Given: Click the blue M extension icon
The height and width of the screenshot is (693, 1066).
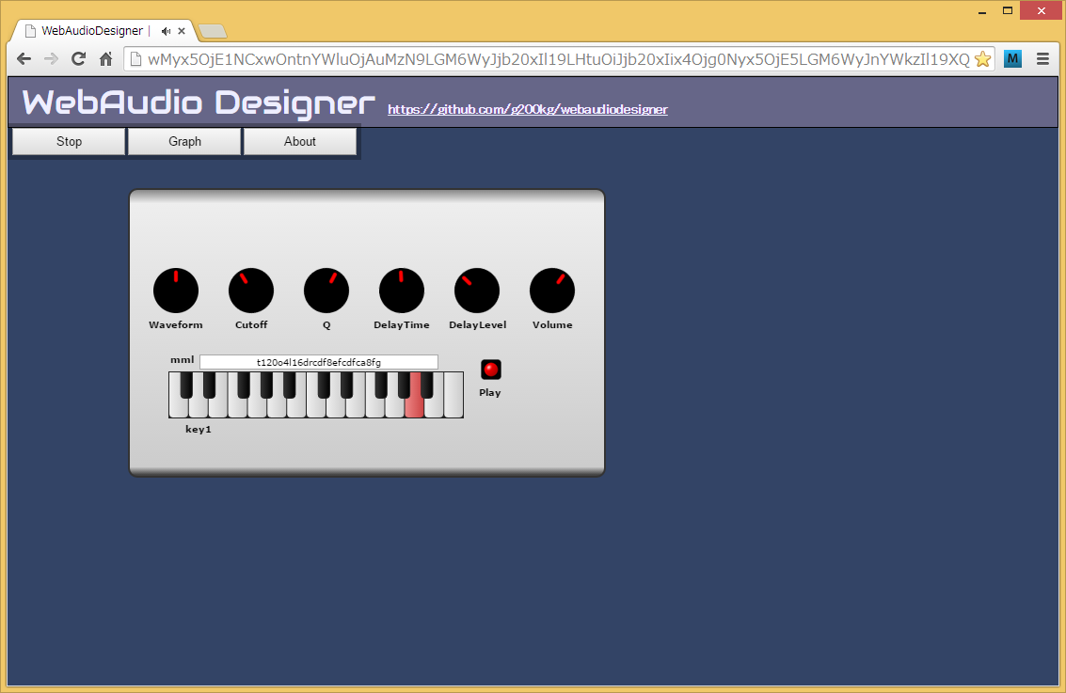Looking at the screenshot, I should [x=1012, y=58].
